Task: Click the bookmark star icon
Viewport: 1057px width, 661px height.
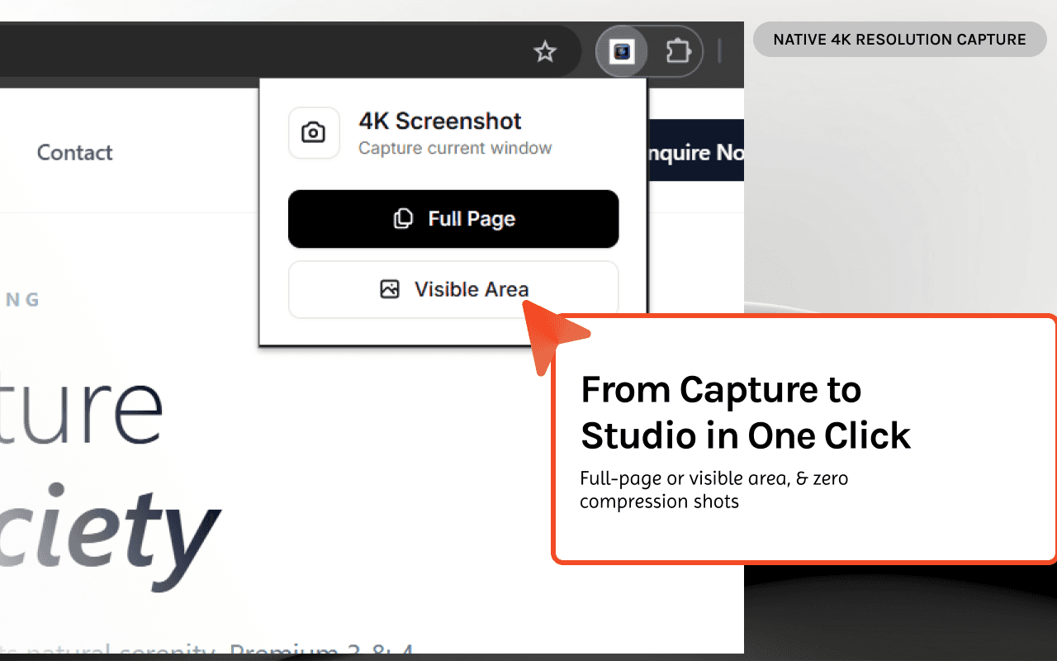Action: pos(545,53)
